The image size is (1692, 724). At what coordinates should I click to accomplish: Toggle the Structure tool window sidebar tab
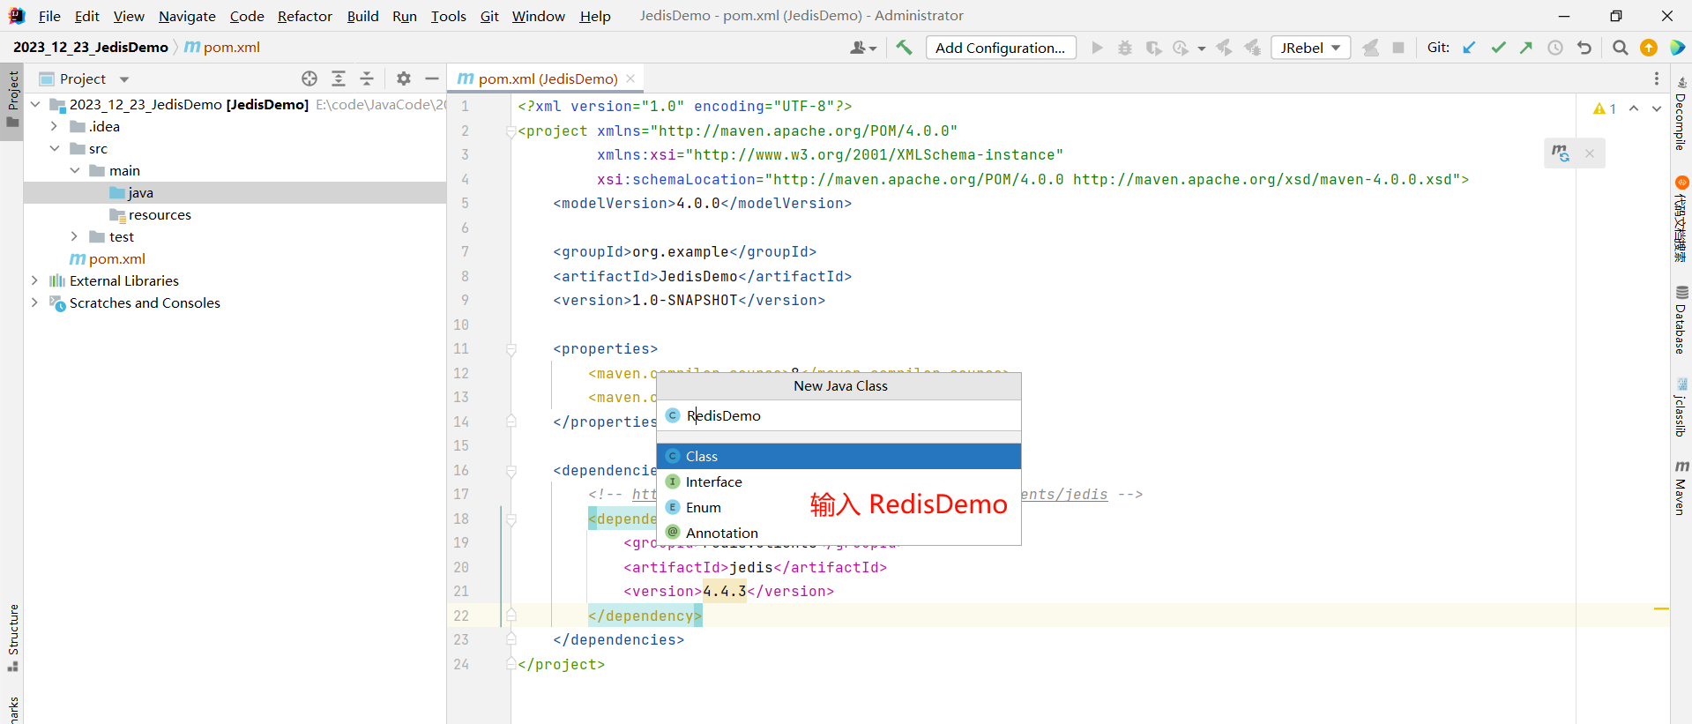pos(12,638)
